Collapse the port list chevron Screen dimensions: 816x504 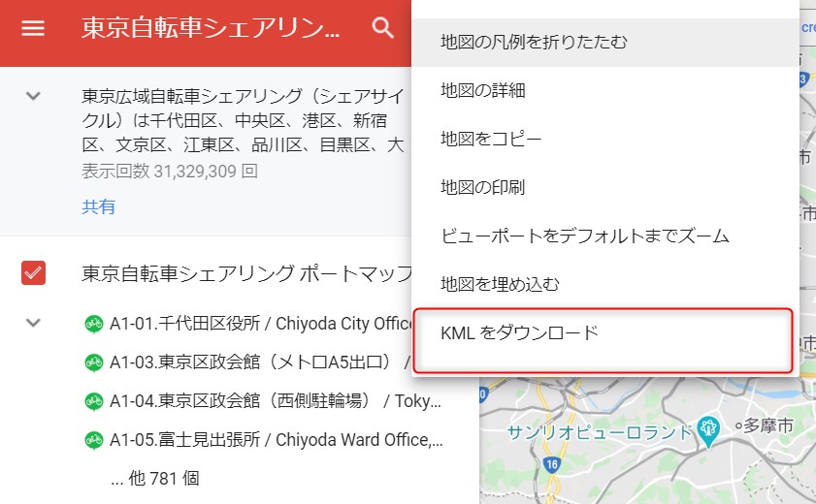(34, 323)
